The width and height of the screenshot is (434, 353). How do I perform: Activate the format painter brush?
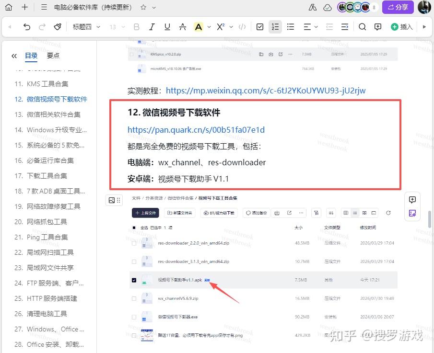tap(57, 27)
